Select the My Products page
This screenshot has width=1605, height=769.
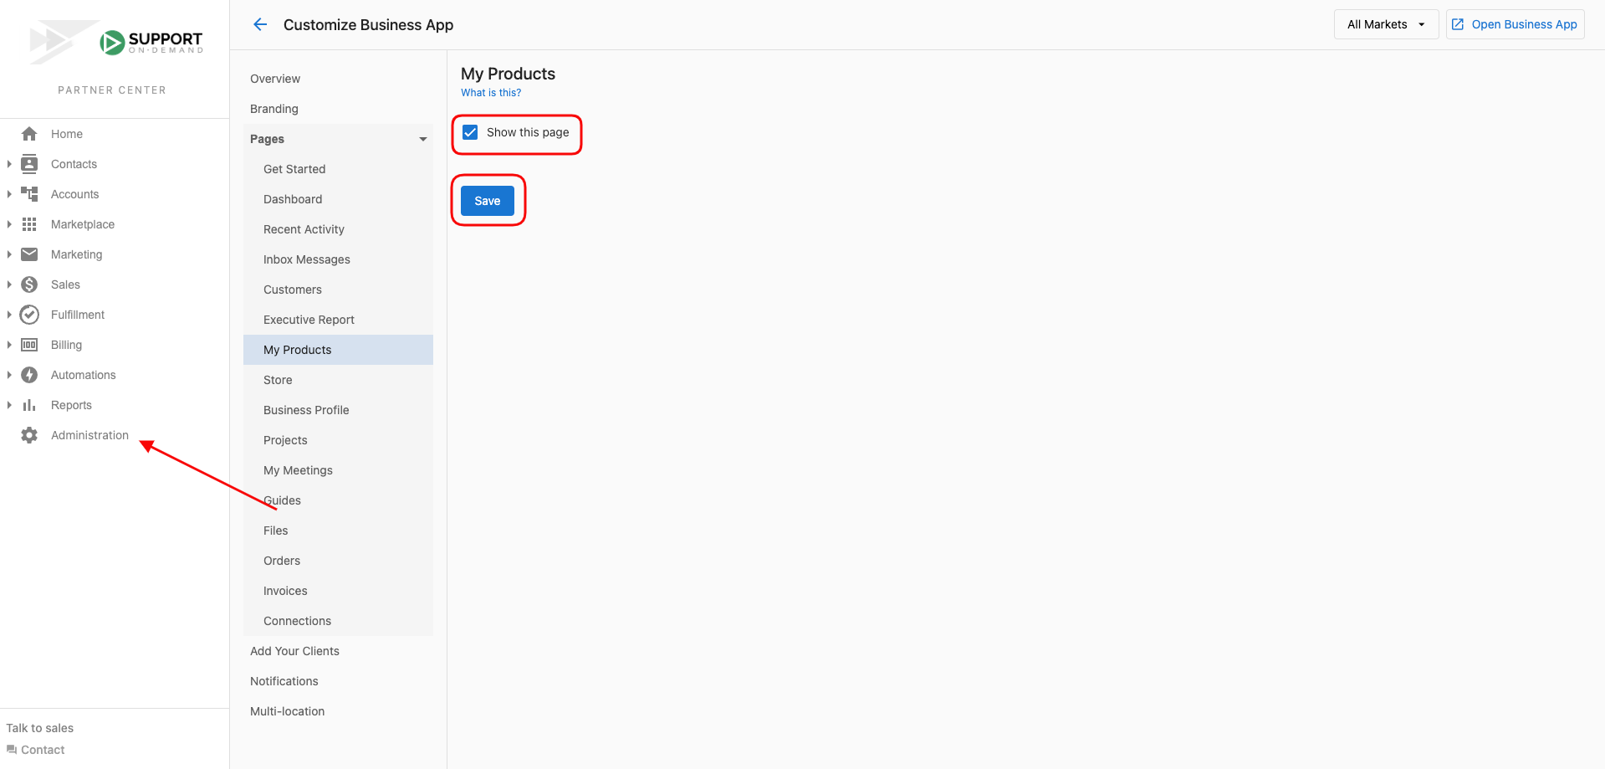coord(338,350)
